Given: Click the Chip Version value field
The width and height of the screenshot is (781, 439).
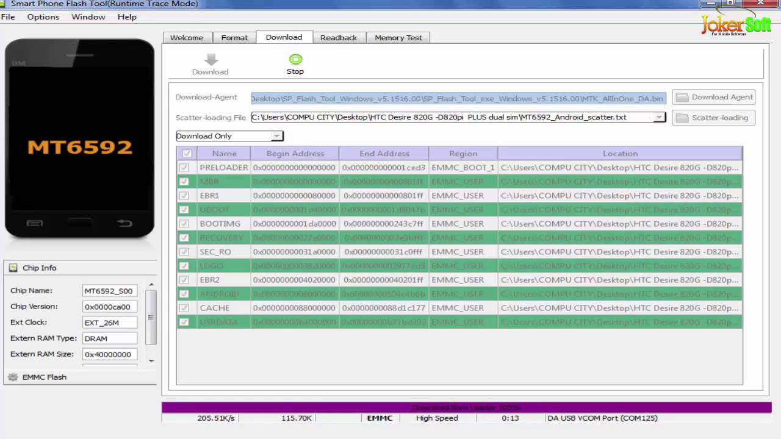Looking at the screenshot, I should coord(110,307).
